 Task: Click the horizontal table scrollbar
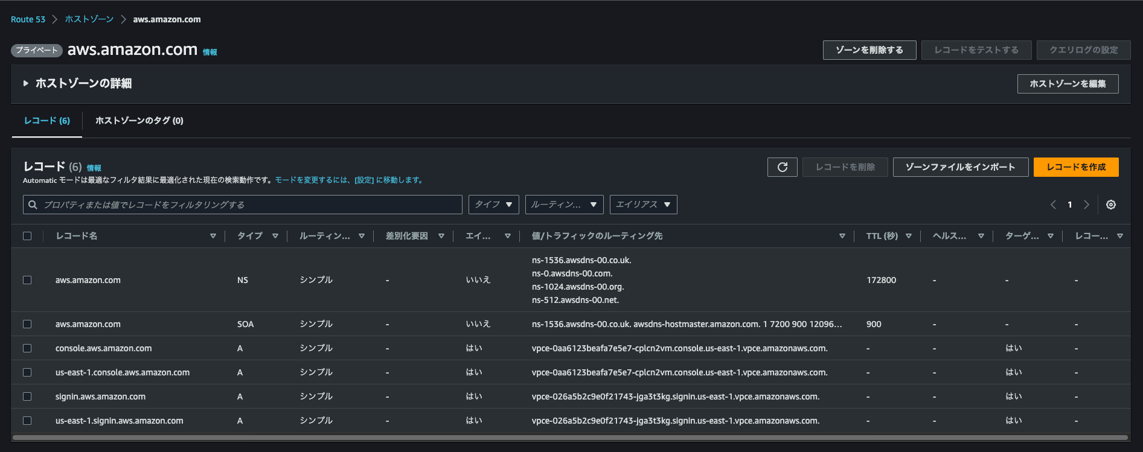coord(570,438)
